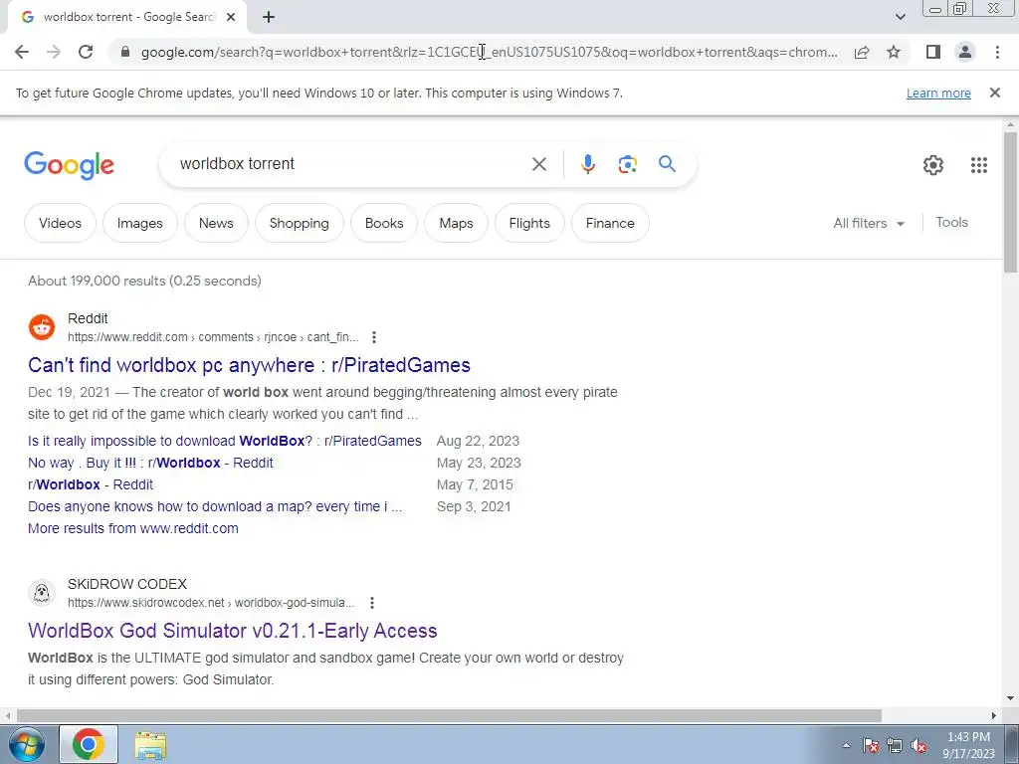Switch to the Shopping filter
Viewport: 1019px width, 764px height.
(299, 223)
